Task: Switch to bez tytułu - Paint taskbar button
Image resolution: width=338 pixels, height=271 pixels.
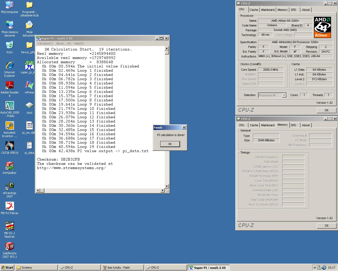Action: [x=123, y=268]
